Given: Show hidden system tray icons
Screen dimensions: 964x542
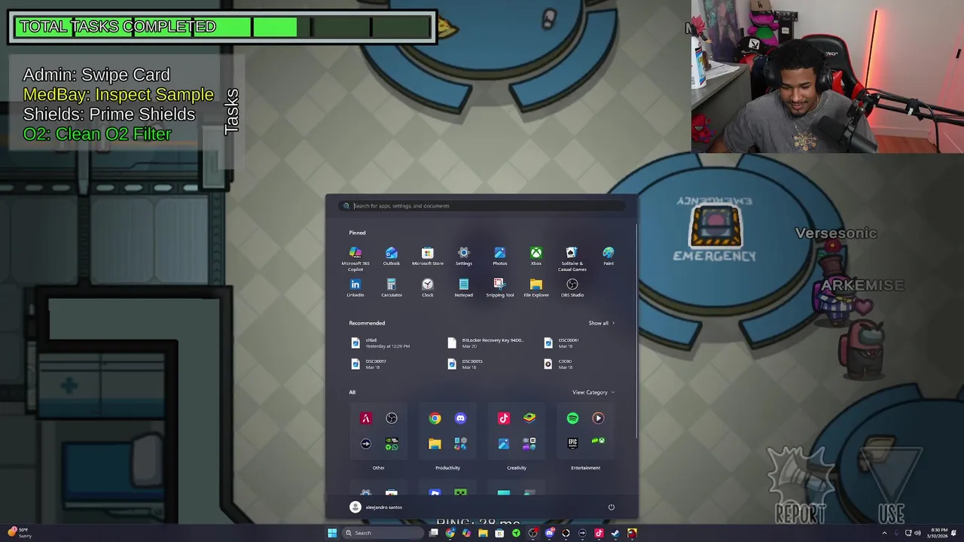Looking at the screenshot, I should tap(884, 533).
